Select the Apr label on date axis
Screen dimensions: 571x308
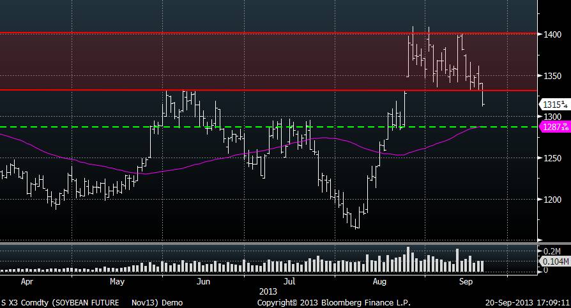(x=27, y=281)
